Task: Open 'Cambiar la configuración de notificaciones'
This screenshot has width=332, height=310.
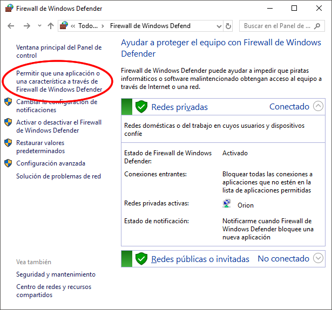Action: click(57, 106)
